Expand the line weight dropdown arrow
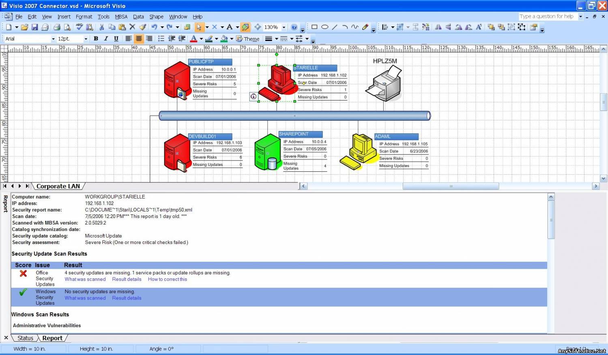The height and width of the screenshot is (355, 608). click(276, 39)
